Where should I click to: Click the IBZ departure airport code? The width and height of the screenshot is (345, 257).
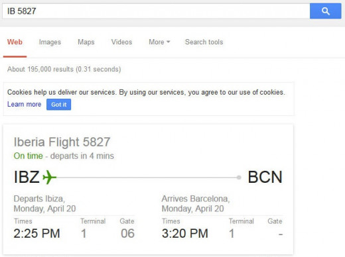click(27, 177)
